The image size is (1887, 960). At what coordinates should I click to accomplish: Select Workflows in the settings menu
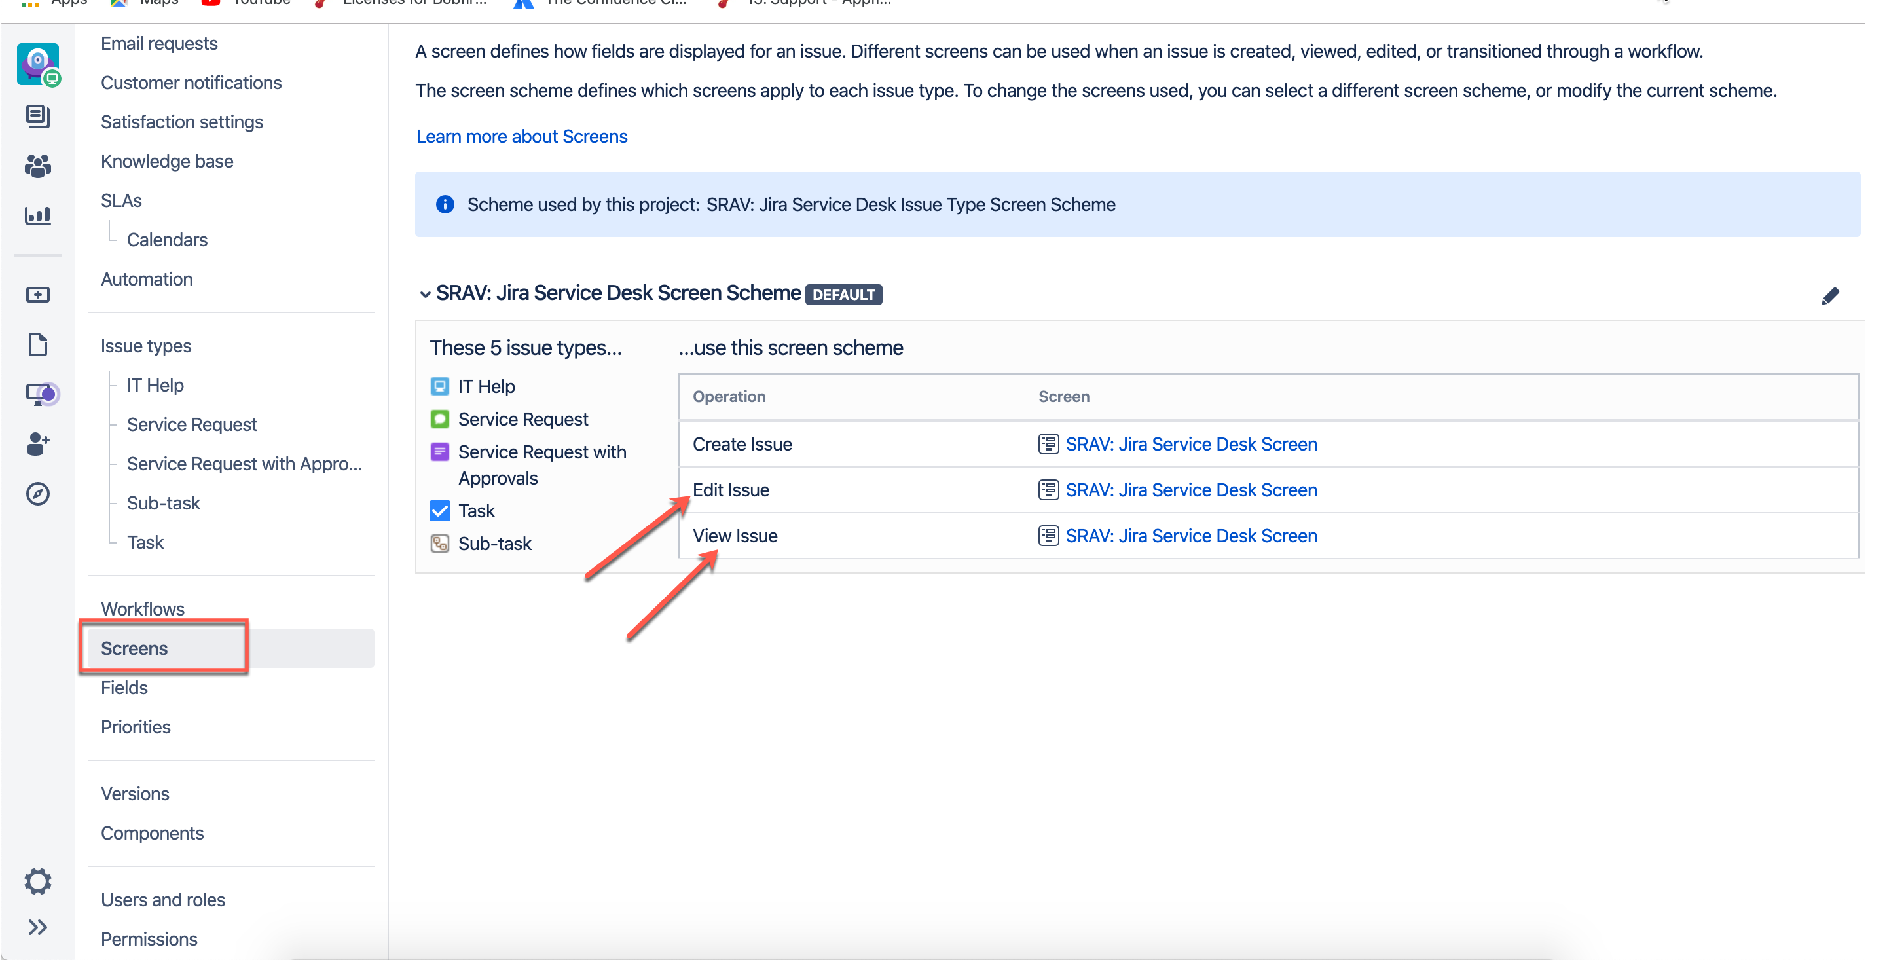(143, 608)
